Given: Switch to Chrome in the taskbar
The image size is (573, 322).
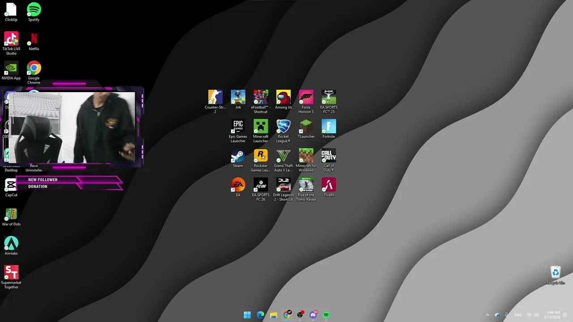Looking at the screenshot, I should [287, 315].
